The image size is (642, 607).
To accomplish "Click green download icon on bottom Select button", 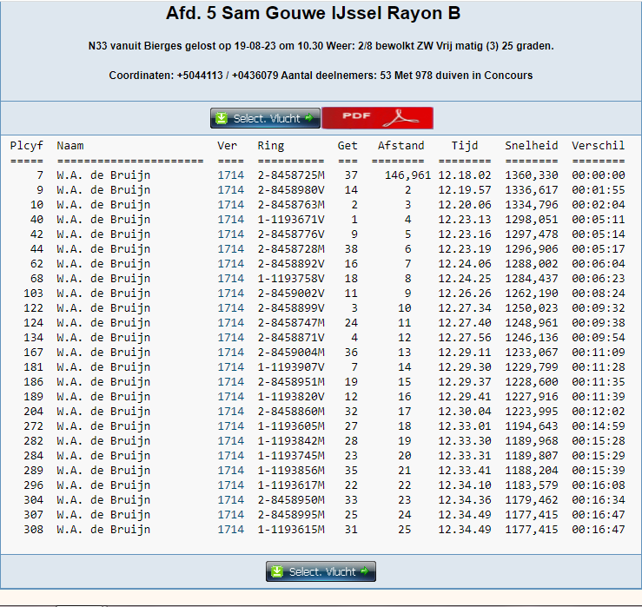I will (x=277, y=571).
